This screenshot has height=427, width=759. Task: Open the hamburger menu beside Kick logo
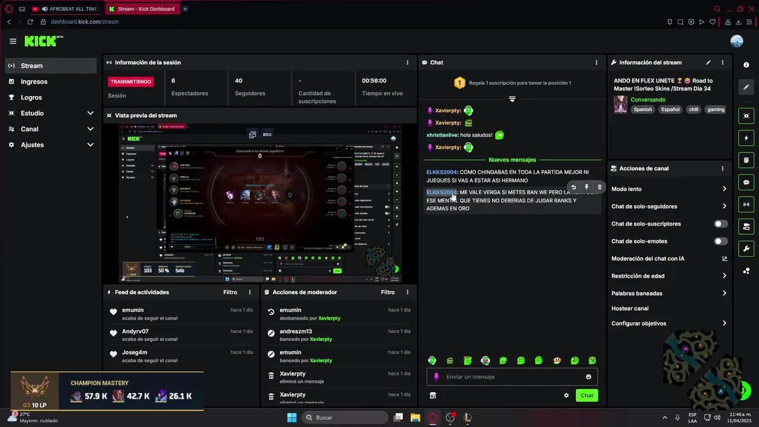click(x=12, y=41)
